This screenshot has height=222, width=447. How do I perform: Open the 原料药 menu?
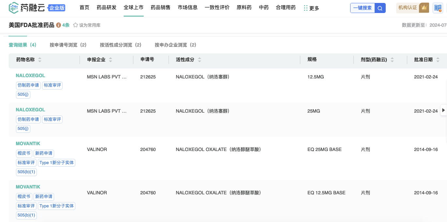click(244, 7)
